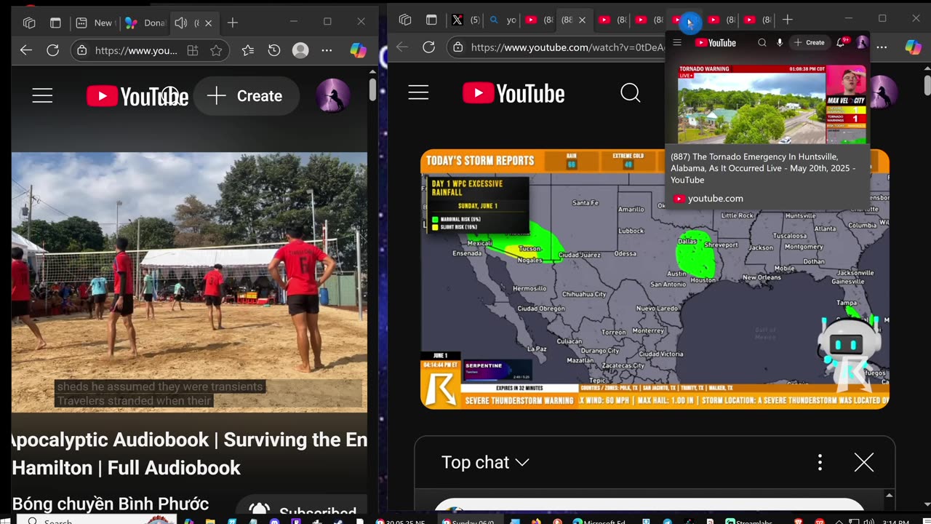Close the active tab in left browser
The height and width of the screenshot is (524, 931).
(x=208, y=23)
